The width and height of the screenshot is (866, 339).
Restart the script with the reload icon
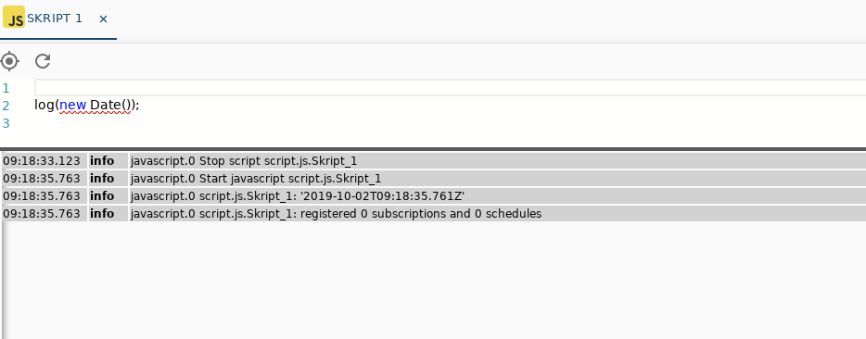tap(43, 61)
